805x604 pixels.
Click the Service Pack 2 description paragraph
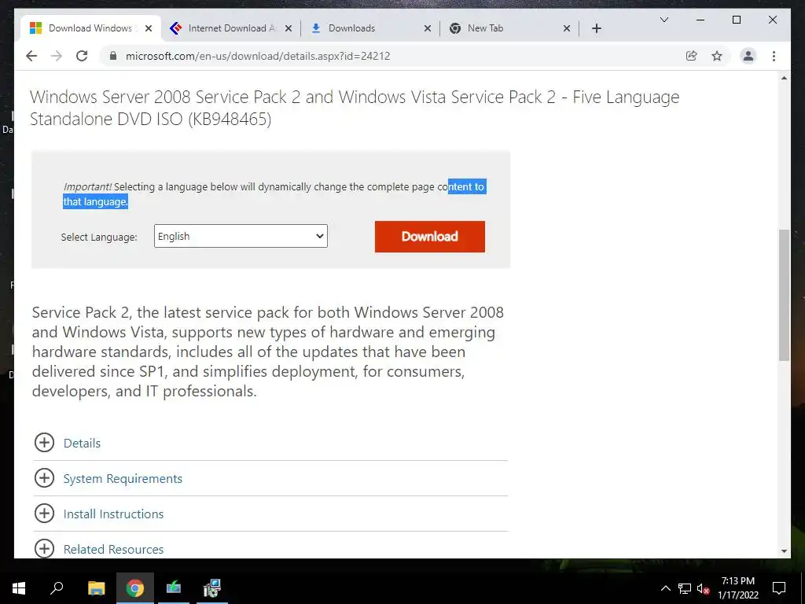(267, 352)
